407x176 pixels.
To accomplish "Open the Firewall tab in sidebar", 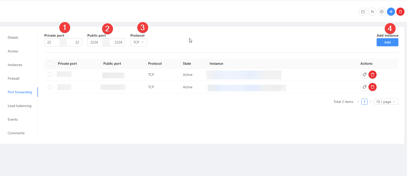I will 14,78.
